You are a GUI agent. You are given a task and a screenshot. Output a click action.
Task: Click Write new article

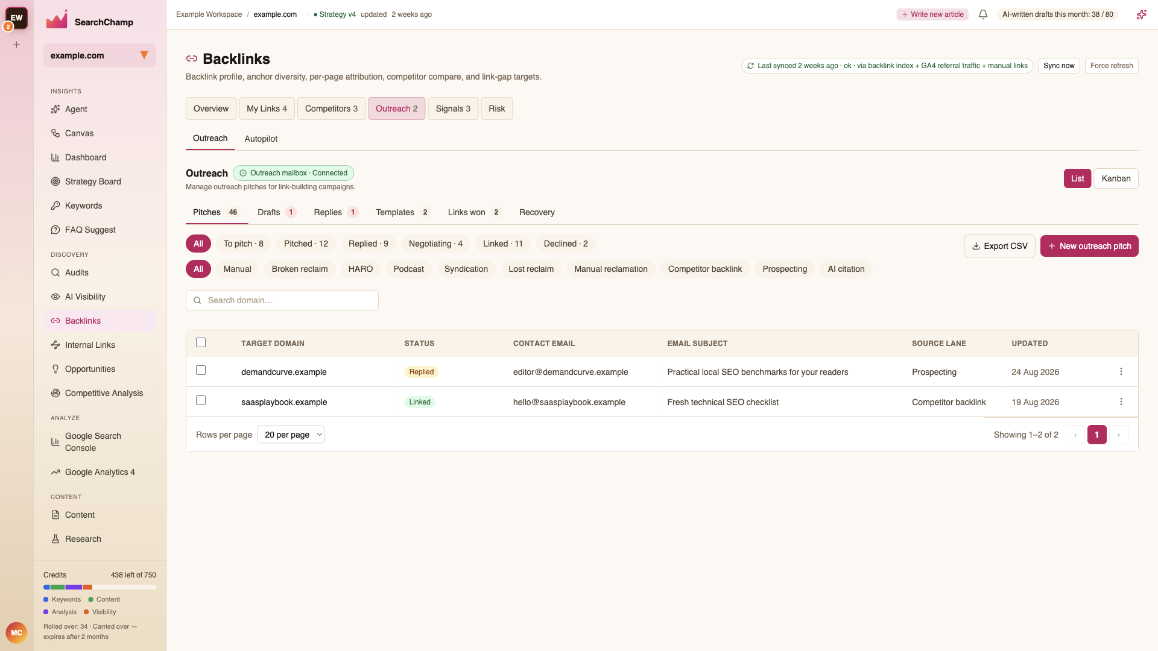[x=932, y=14]
